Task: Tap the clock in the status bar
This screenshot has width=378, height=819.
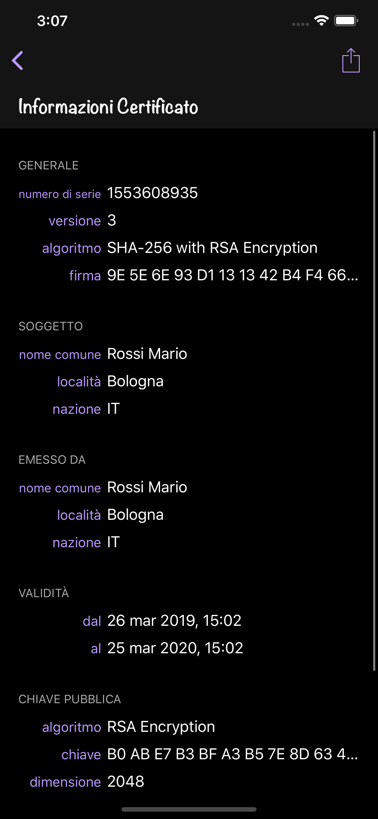Action: coord(52,21)
